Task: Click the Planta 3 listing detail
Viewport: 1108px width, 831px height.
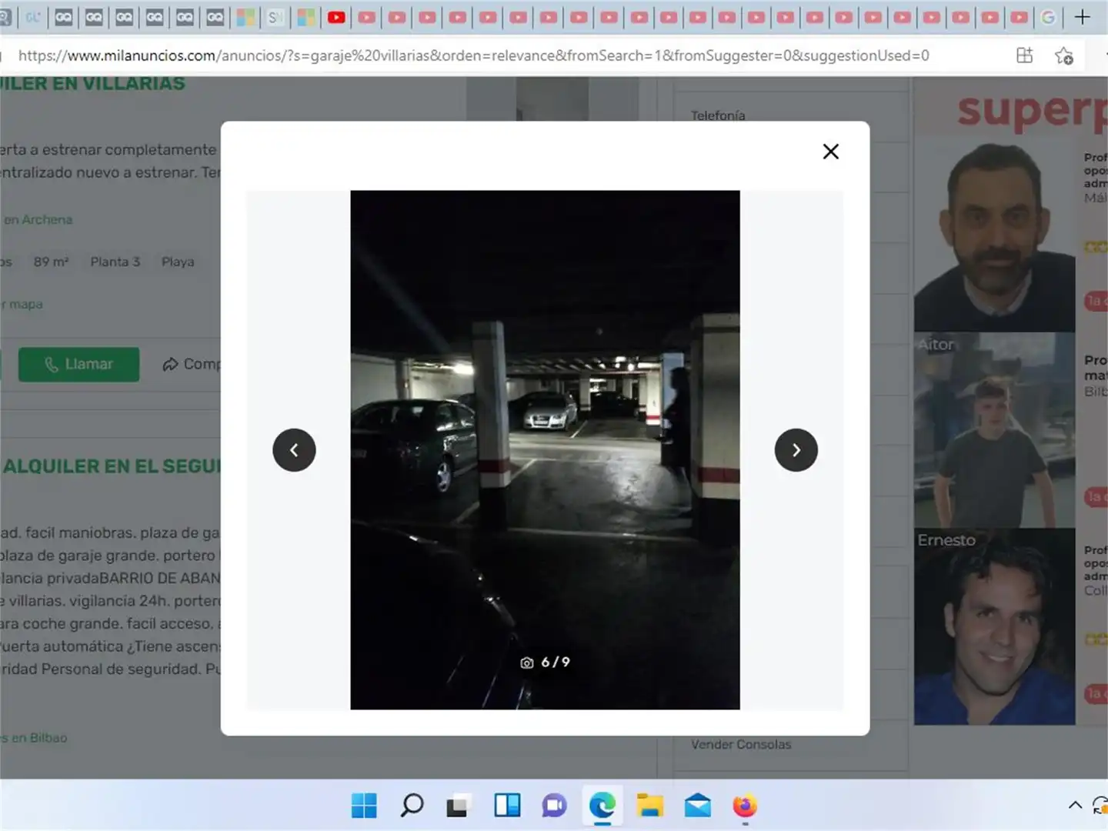Action: pos(115,262)
